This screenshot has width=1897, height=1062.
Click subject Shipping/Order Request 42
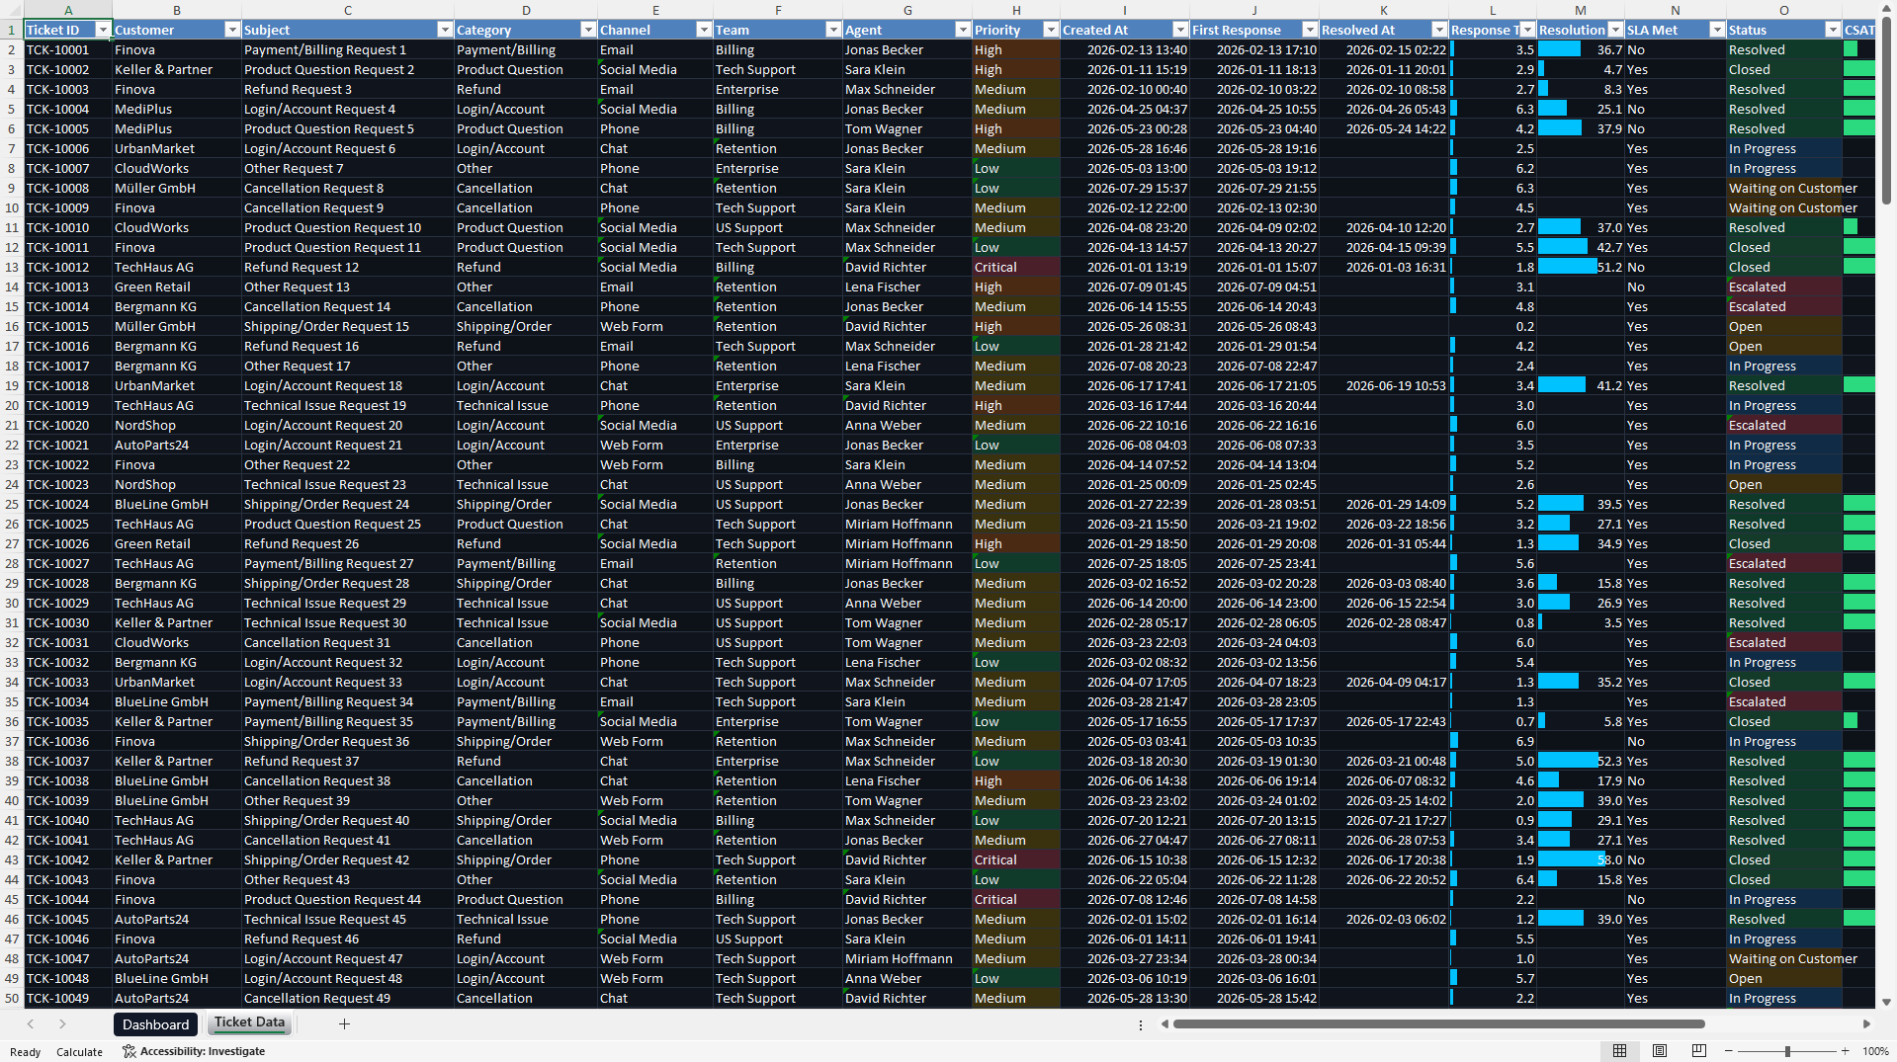tap(348, 859)
